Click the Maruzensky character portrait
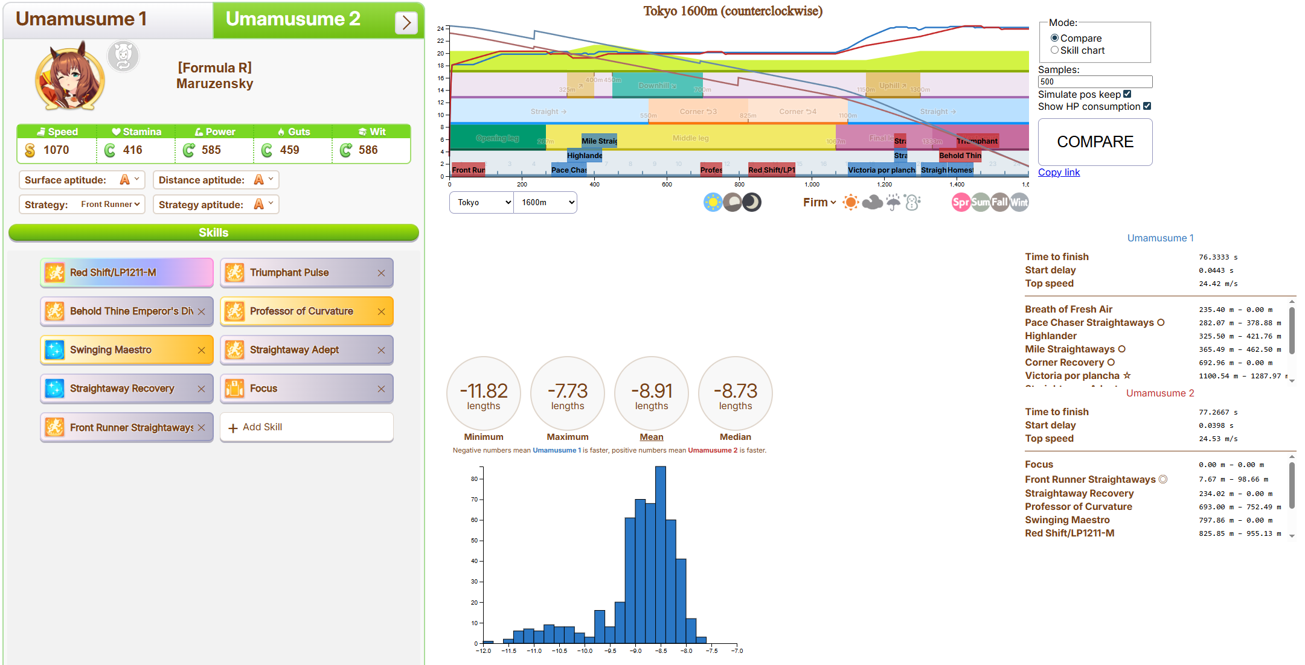 (x=70, y=77)
